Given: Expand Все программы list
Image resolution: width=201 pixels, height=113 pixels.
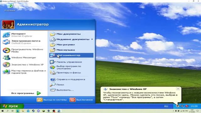Looking at the screenshot, I should coord(26,93).
